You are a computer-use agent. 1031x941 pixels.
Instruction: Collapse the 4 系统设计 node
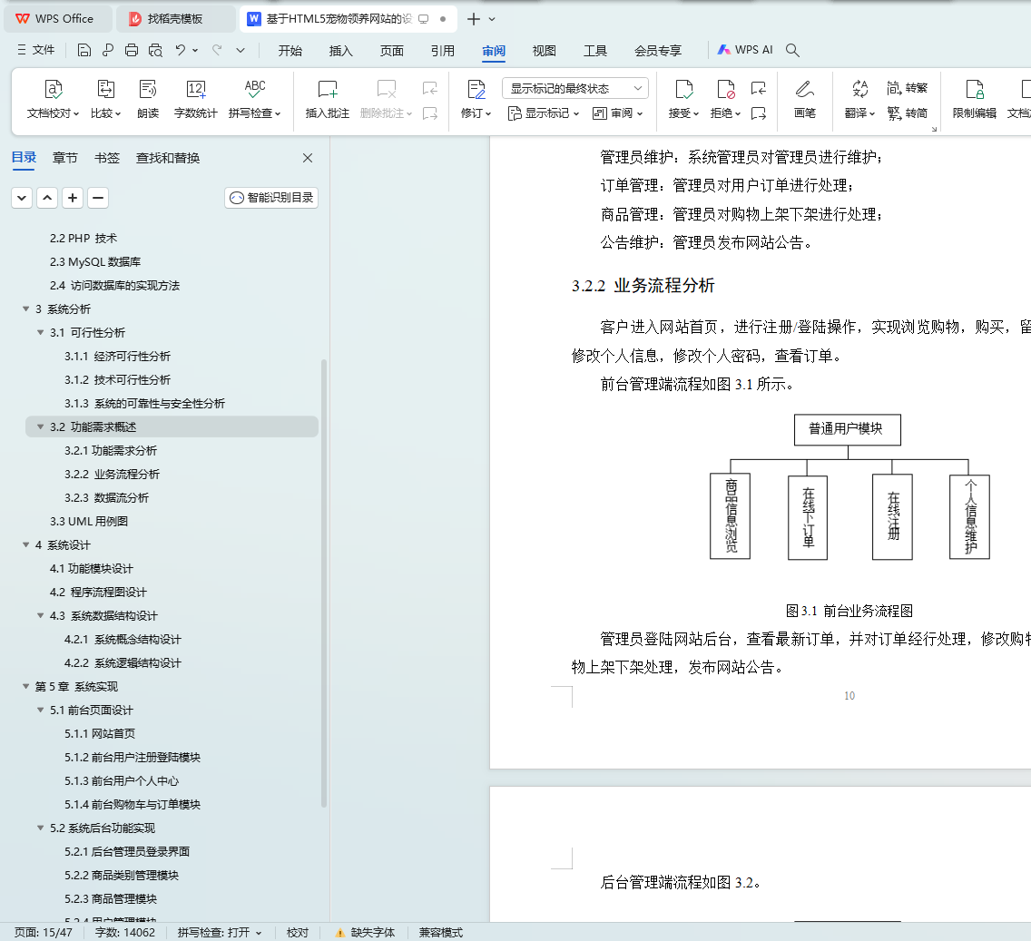coord(25,544)
